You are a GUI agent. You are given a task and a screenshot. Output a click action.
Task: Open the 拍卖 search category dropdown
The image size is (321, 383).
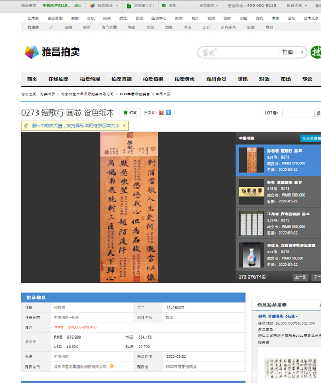coord(293,52)
